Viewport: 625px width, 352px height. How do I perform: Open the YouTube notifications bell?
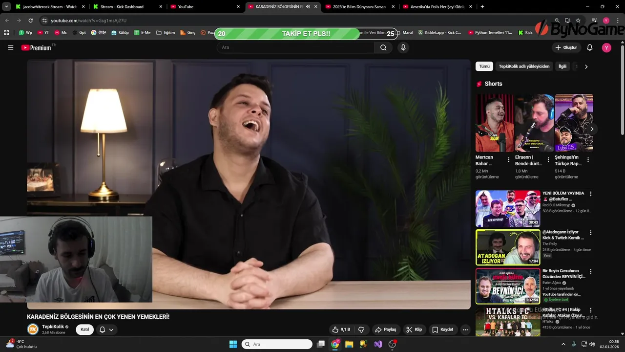[590, 47]
